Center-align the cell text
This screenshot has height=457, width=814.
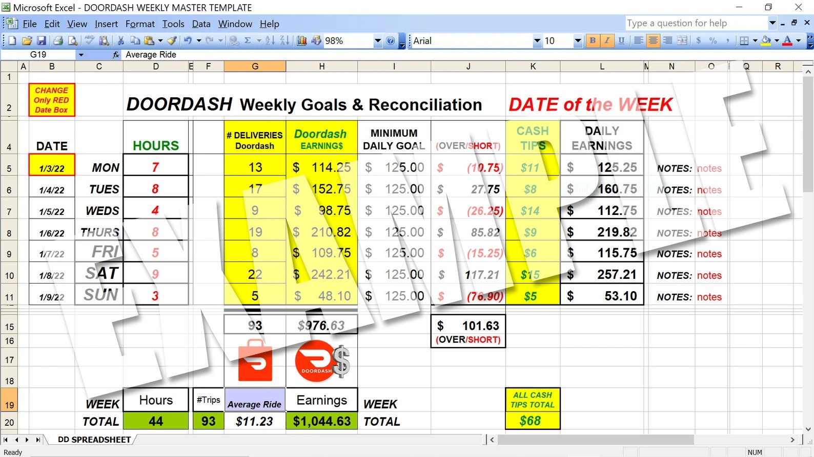(653, 40)
